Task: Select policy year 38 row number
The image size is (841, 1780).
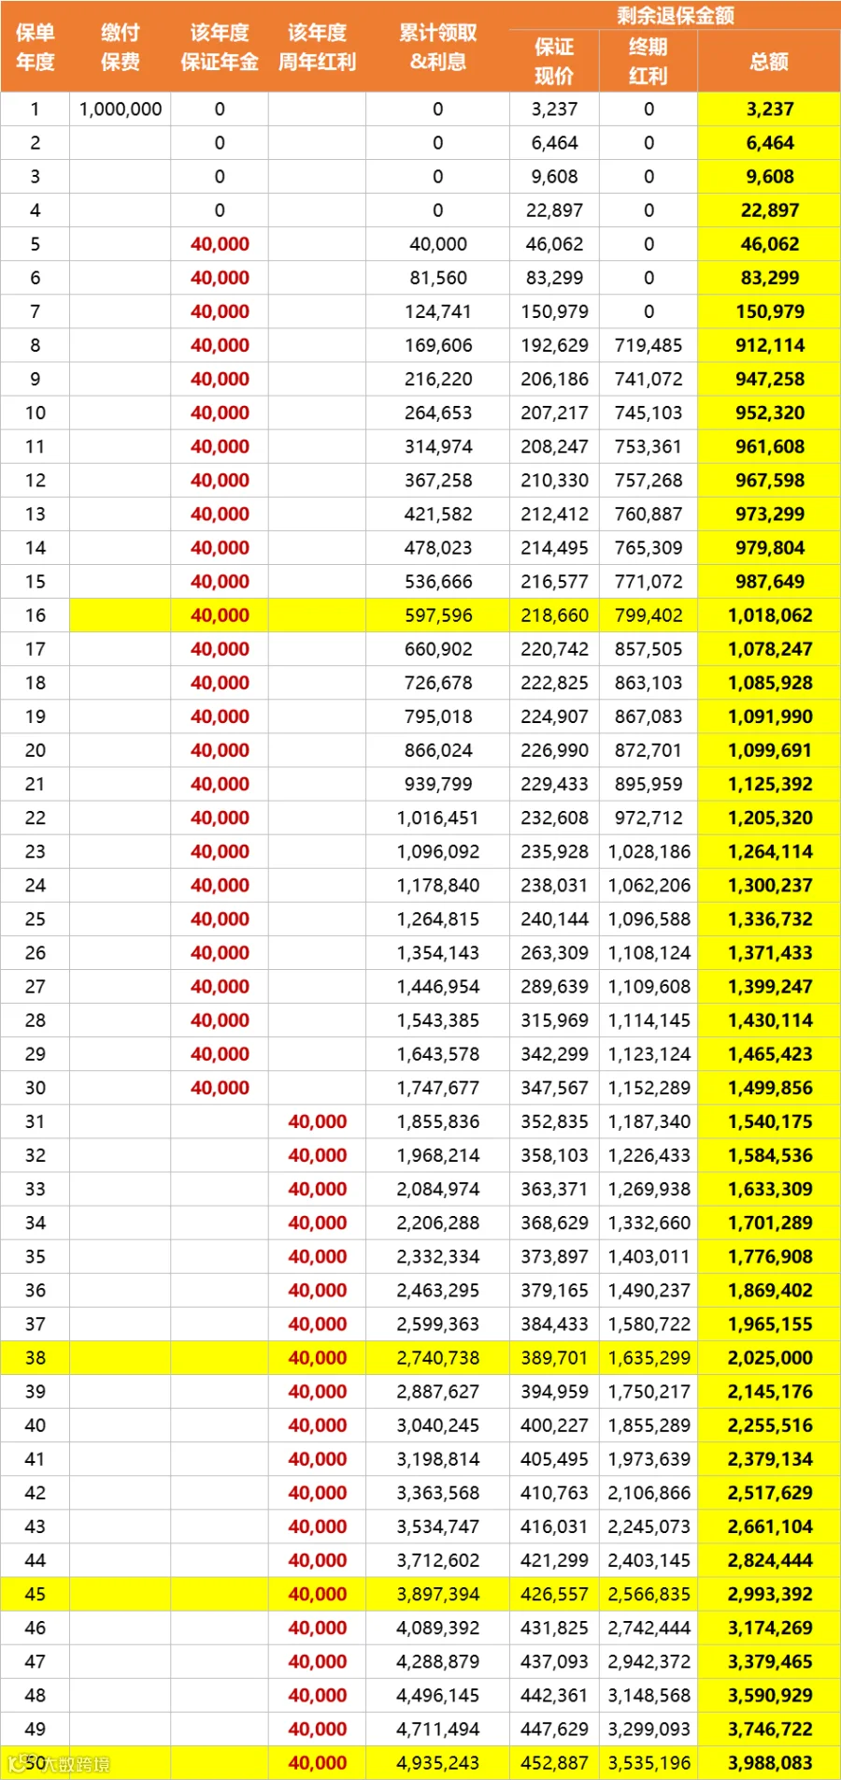Action: [35, 1357]
